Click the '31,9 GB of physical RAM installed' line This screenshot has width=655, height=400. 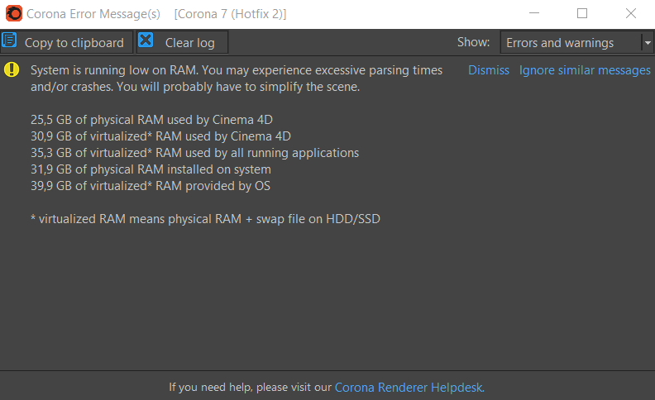[x=151, y=169]
